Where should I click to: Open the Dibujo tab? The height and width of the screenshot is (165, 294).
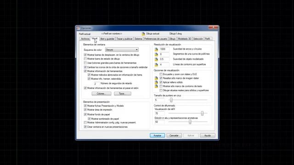pos(172,38)
